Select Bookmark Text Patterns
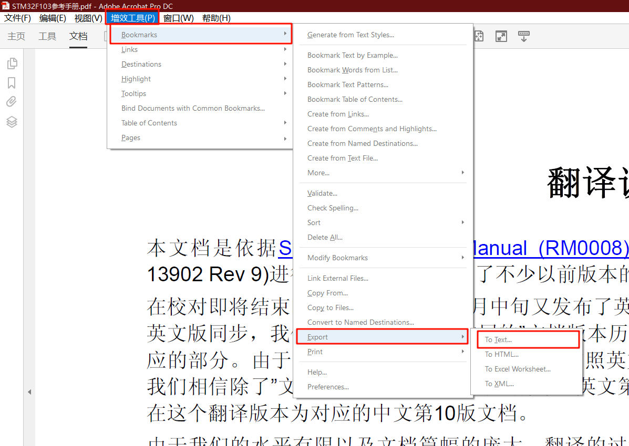 (x=383, y=84)
